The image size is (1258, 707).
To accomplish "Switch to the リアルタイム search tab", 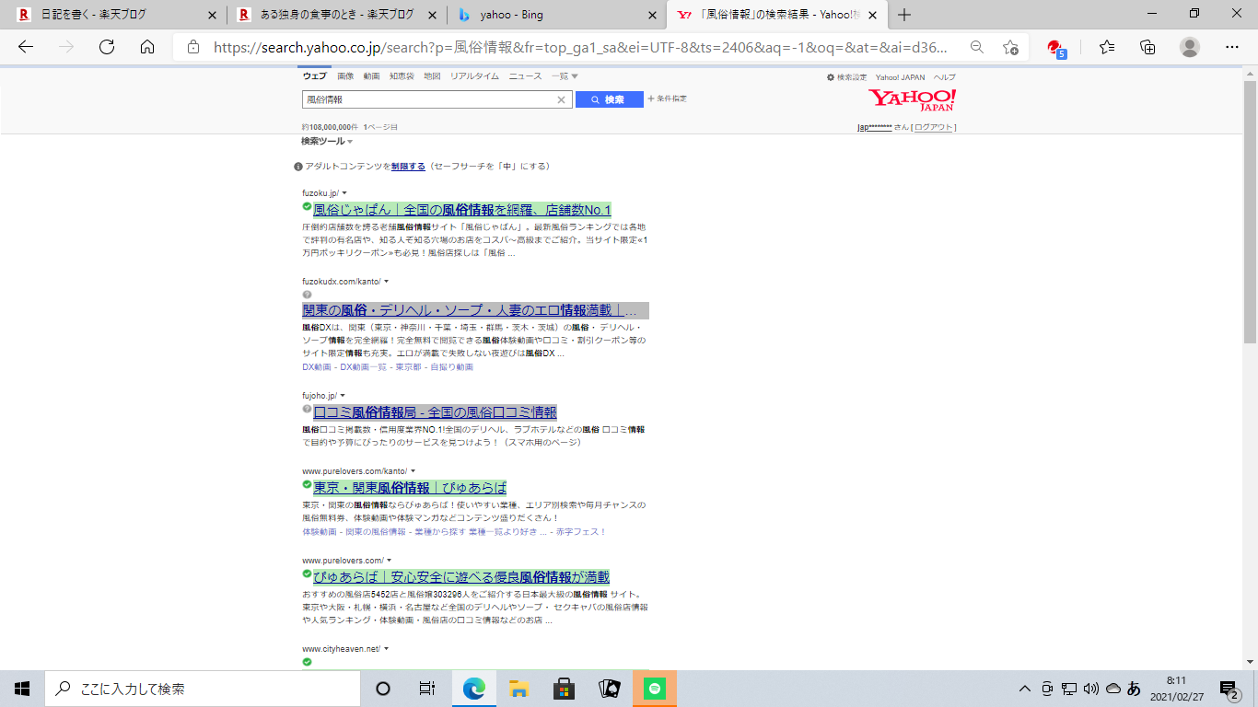I will (x=474, y=76).
